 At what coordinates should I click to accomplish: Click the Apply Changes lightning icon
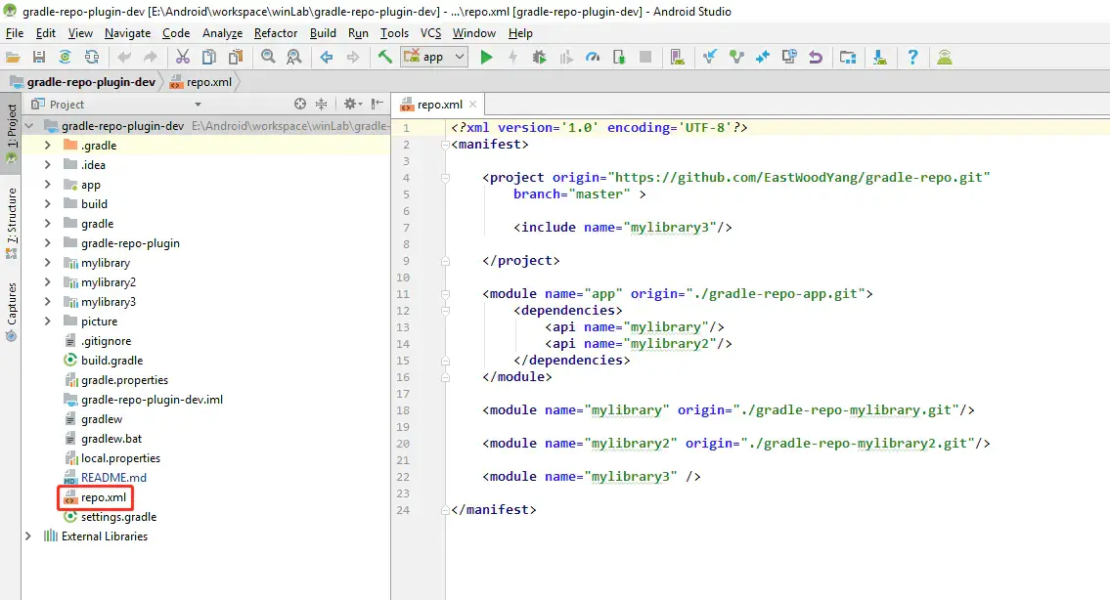(x=513, y=58)
